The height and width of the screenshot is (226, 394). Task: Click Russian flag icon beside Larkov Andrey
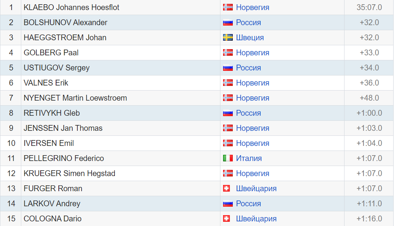[228, 204]
